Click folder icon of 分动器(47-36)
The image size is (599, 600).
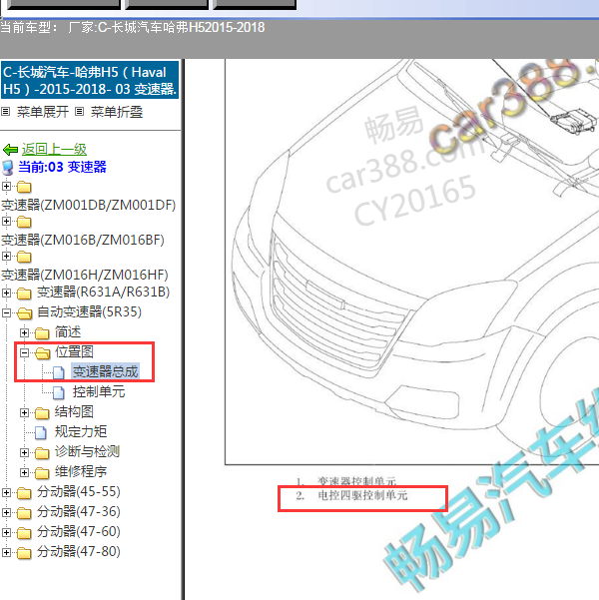pyautogui.click(x=24, y=513)
